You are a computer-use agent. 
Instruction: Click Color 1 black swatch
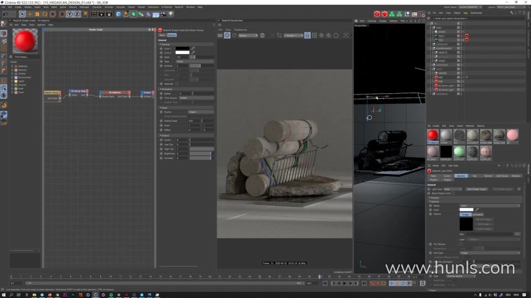[182, 49]
